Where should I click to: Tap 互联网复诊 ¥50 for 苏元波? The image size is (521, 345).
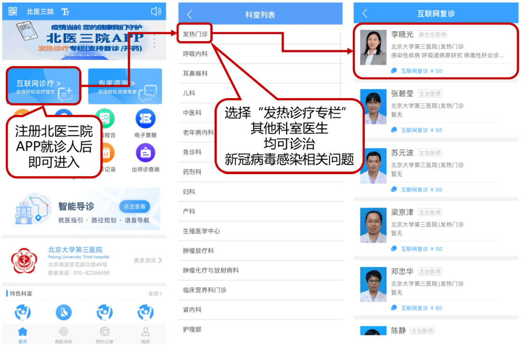point(417,190)
